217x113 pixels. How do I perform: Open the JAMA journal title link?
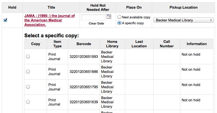49,20
